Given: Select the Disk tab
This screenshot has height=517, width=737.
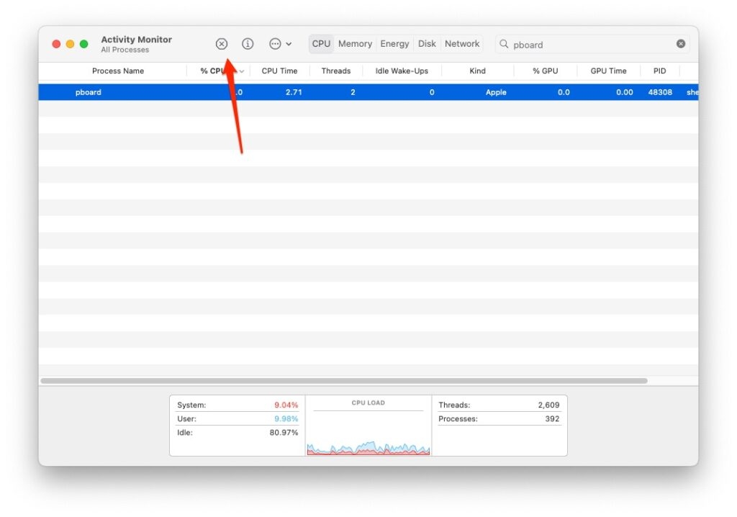Looking at the screenshot, I should click(427, 44).
